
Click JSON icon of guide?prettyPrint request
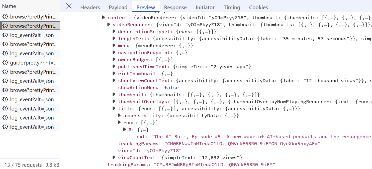pos(5,63)
